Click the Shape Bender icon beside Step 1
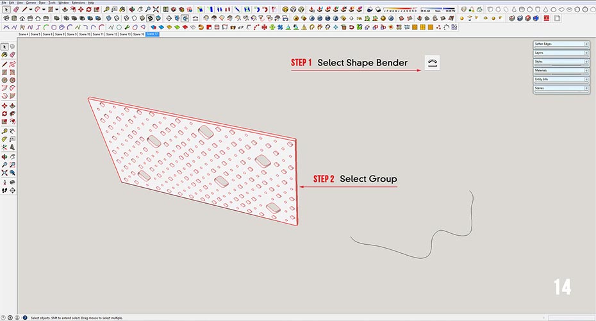 (433, 63)
